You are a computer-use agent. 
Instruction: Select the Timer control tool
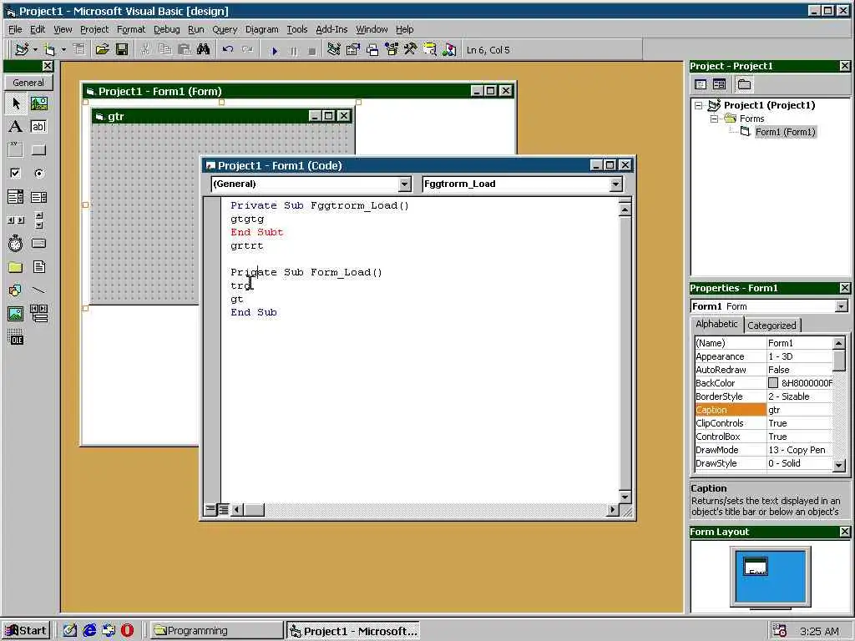pyautogui.click(x=15, y=243)
